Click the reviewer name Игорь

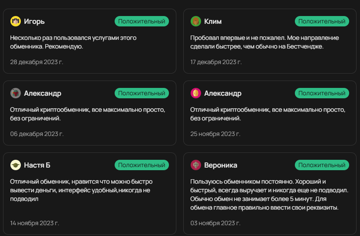(34, 21)
